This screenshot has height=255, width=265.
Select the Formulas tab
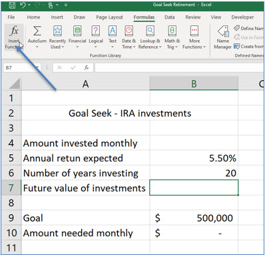pos(144,17)
